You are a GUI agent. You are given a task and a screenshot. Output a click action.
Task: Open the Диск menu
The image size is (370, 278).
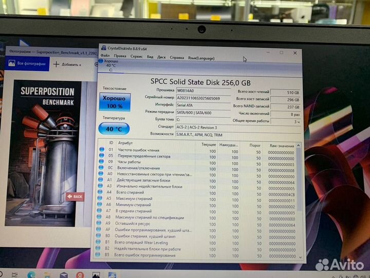click(161, 56)
